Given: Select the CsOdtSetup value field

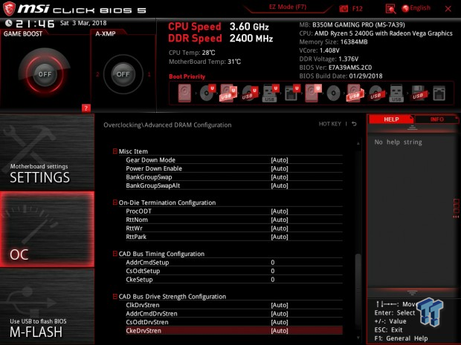Looking at the screenshot, I should (x=273, y=271).
